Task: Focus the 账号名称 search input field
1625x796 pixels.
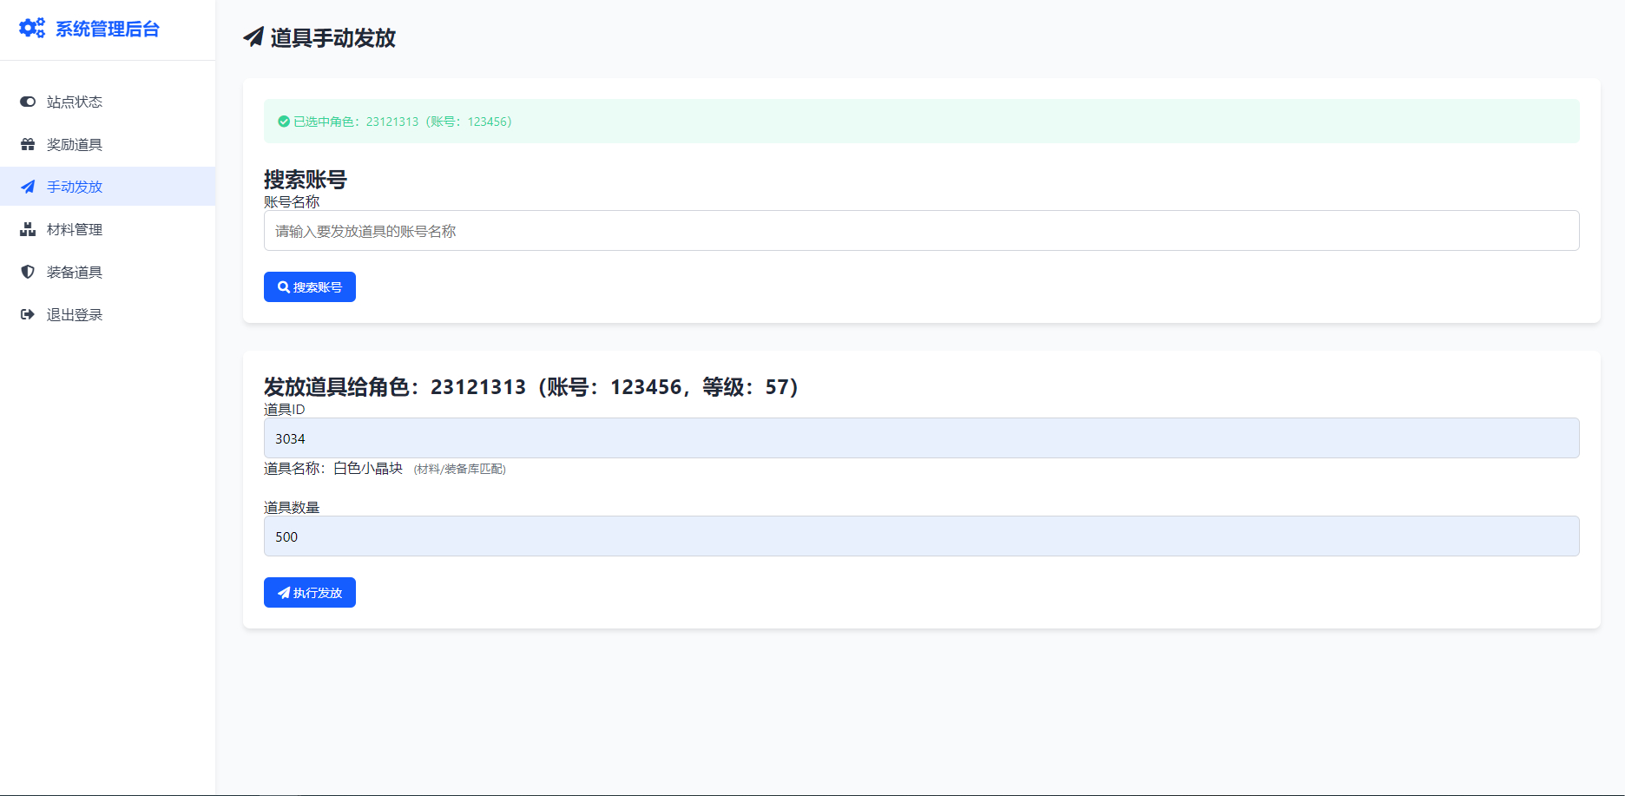Action: click(x=921, y=231)
